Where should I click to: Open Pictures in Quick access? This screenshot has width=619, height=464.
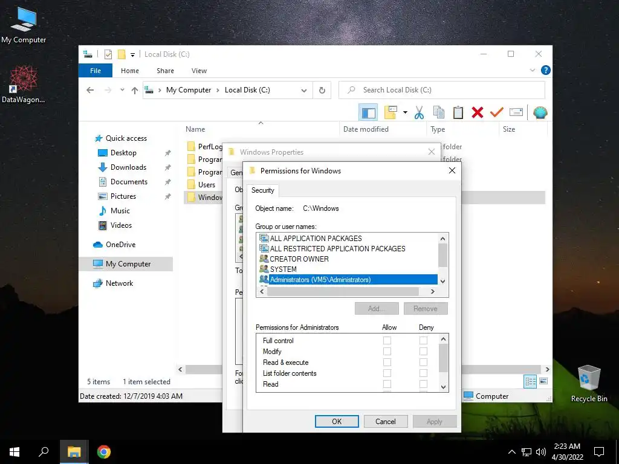[x=123, y=196]
